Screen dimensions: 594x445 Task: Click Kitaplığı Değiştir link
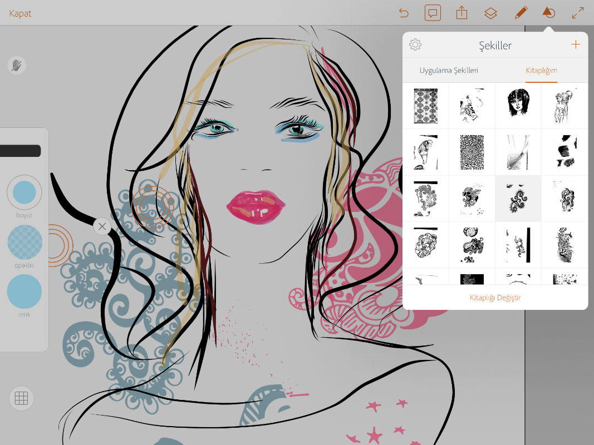495,298
